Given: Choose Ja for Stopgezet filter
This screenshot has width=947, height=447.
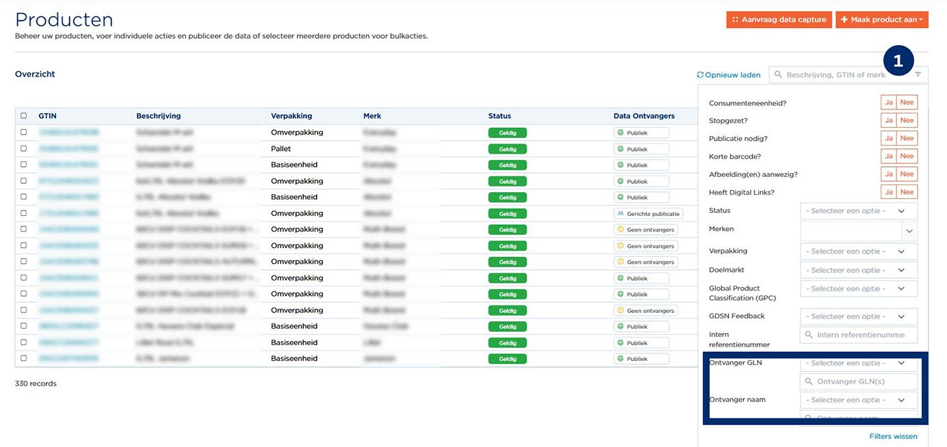Looking at the screenshot, I should 889,120.
